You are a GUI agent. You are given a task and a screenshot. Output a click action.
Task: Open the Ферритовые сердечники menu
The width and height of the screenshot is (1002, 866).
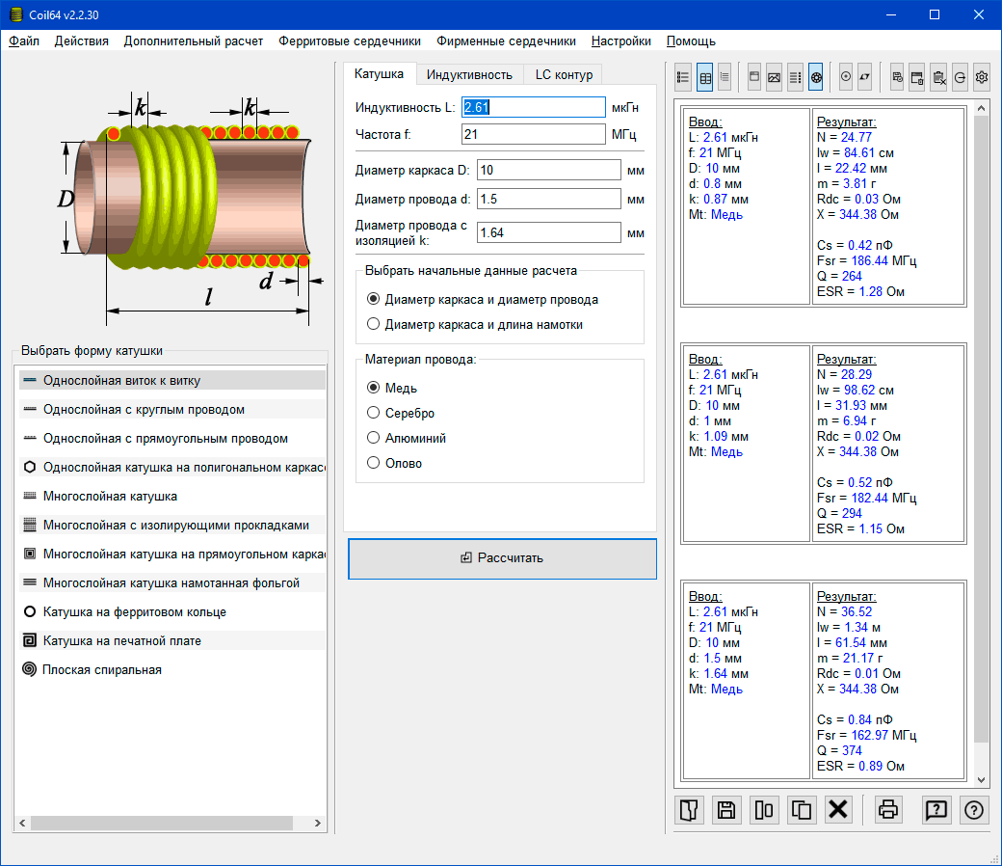(350, 41)
